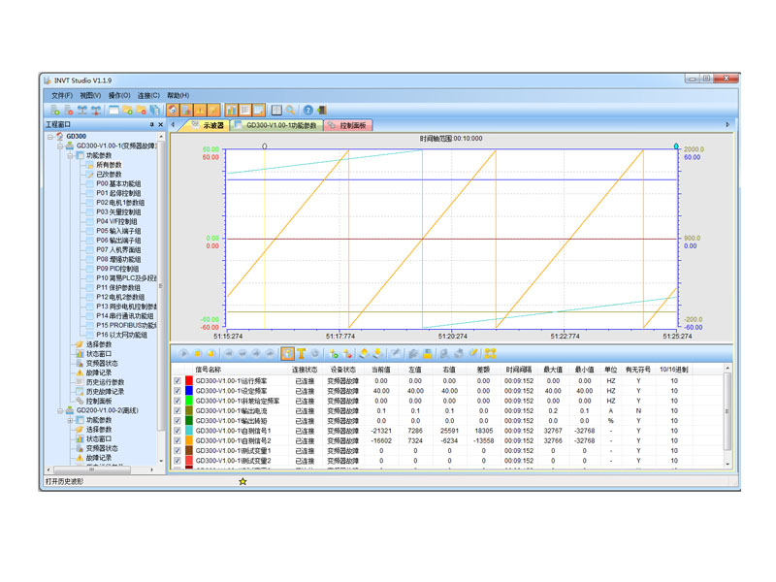Click the yellow T text cursor icon
776x582 pixels.
click(302, 354)
